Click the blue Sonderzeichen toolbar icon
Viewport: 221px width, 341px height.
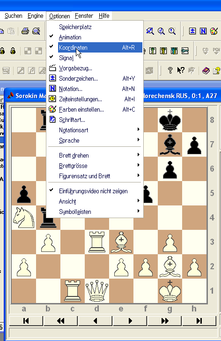coord(192,31)
